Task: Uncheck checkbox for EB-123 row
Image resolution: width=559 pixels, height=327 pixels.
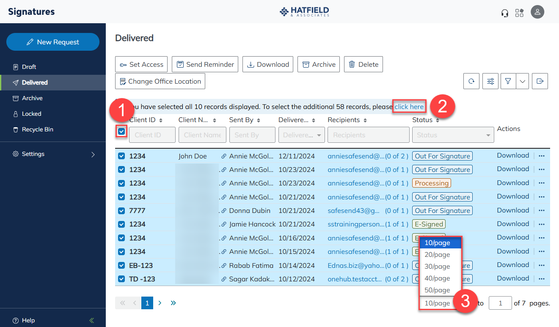Action: click(121, 265)
